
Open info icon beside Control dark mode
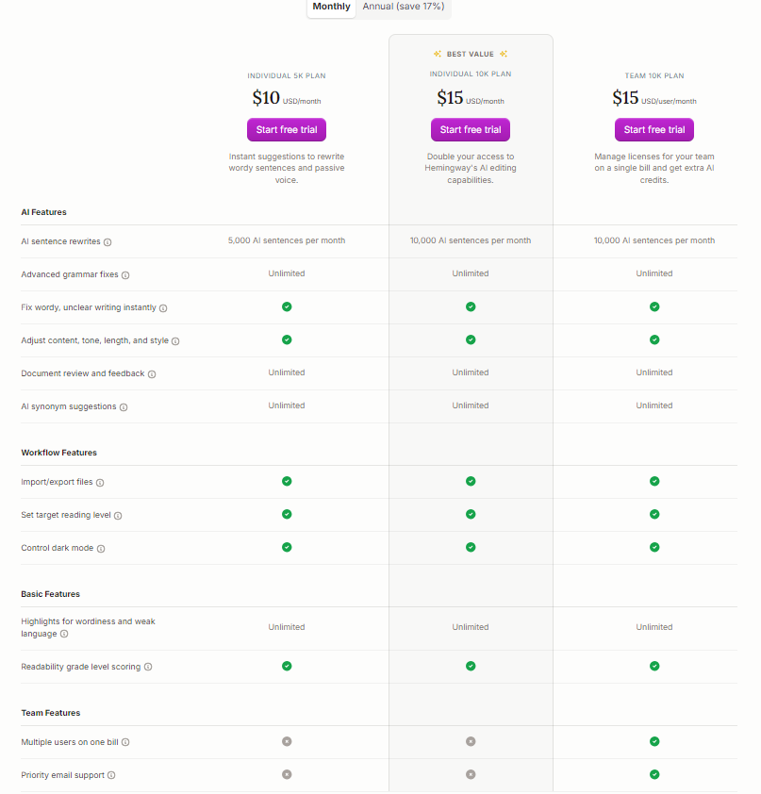[101, 549]
